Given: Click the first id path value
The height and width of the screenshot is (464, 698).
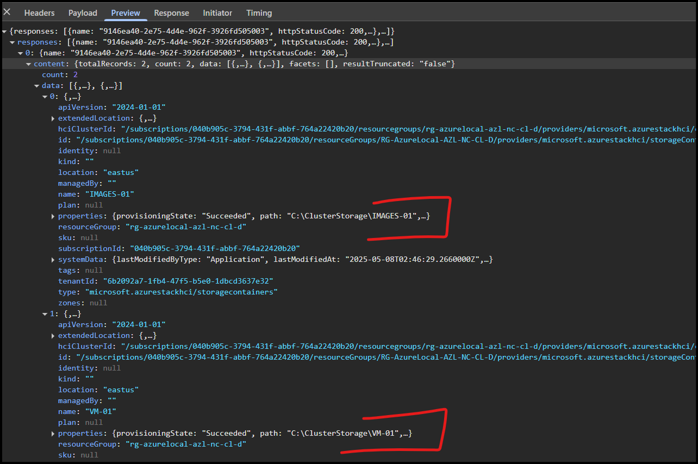Looking at the screenshot, I should (x=386, y=140).
